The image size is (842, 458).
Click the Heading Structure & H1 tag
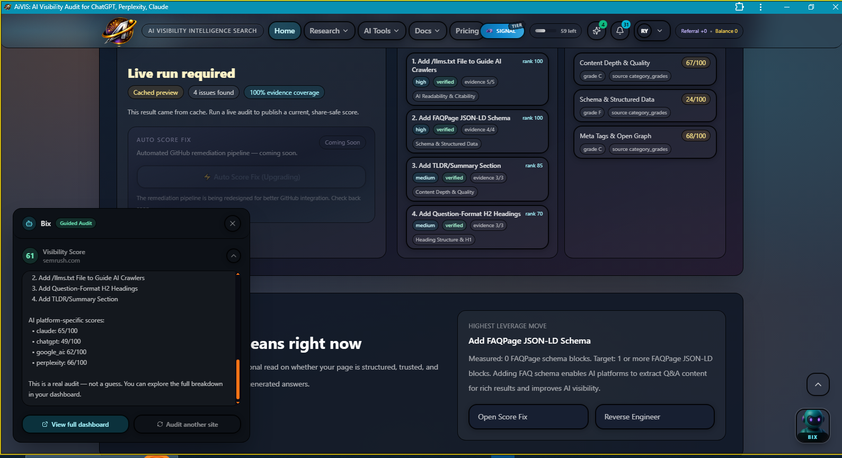pyautogui.click(x=444, y=240)
